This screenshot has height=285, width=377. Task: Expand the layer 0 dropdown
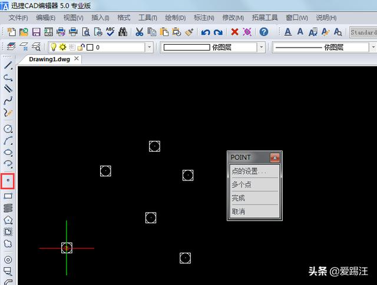[x=149, y=47]
